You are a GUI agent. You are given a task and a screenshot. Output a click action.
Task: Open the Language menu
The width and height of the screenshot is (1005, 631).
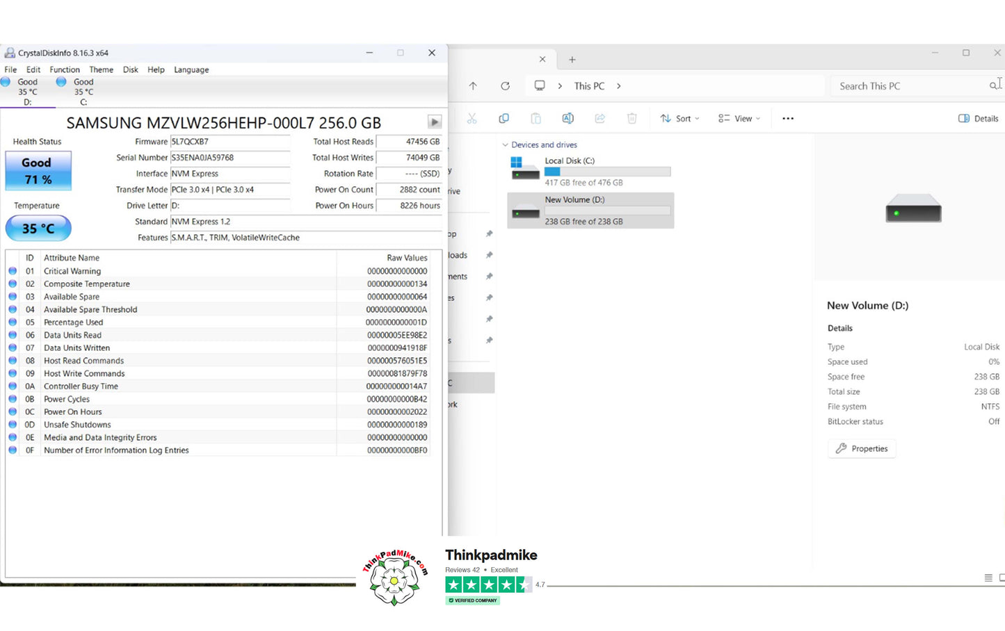[191, 69]
